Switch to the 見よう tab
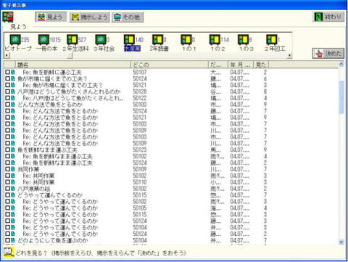This screenshot has width=348, height=262. point(51,17)
